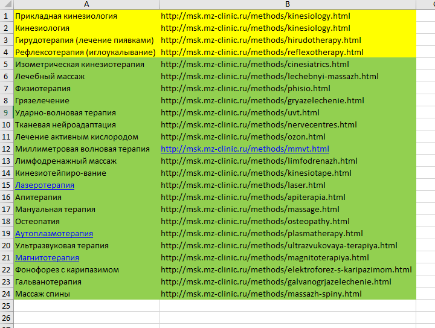Click the Select All corner triangle
This screenshot has height=328, width=435.
pyautogui.click(x=6, y=4)
